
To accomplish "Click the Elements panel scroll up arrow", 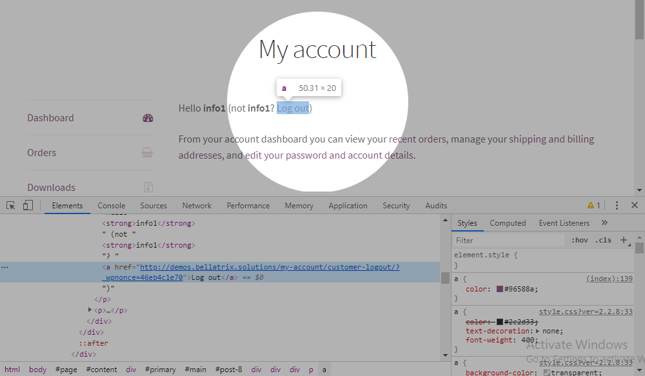I will point(444,221).
